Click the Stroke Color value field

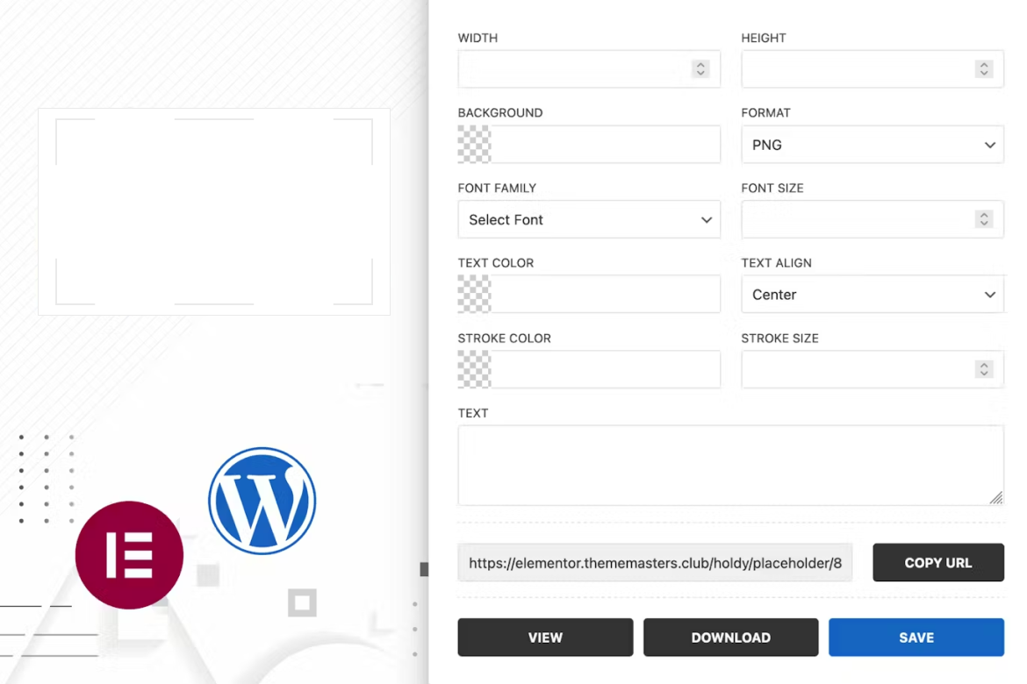[x=605, y=369]
